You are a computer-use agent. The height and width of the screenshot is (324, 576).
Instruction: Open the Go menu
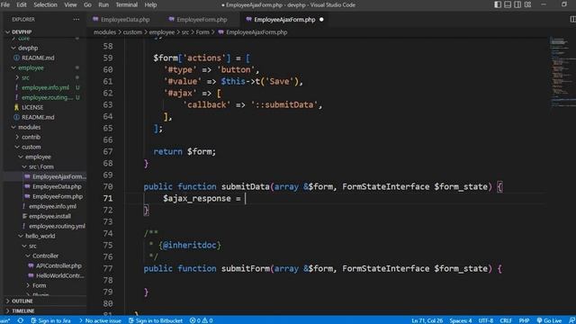point(87,4)
